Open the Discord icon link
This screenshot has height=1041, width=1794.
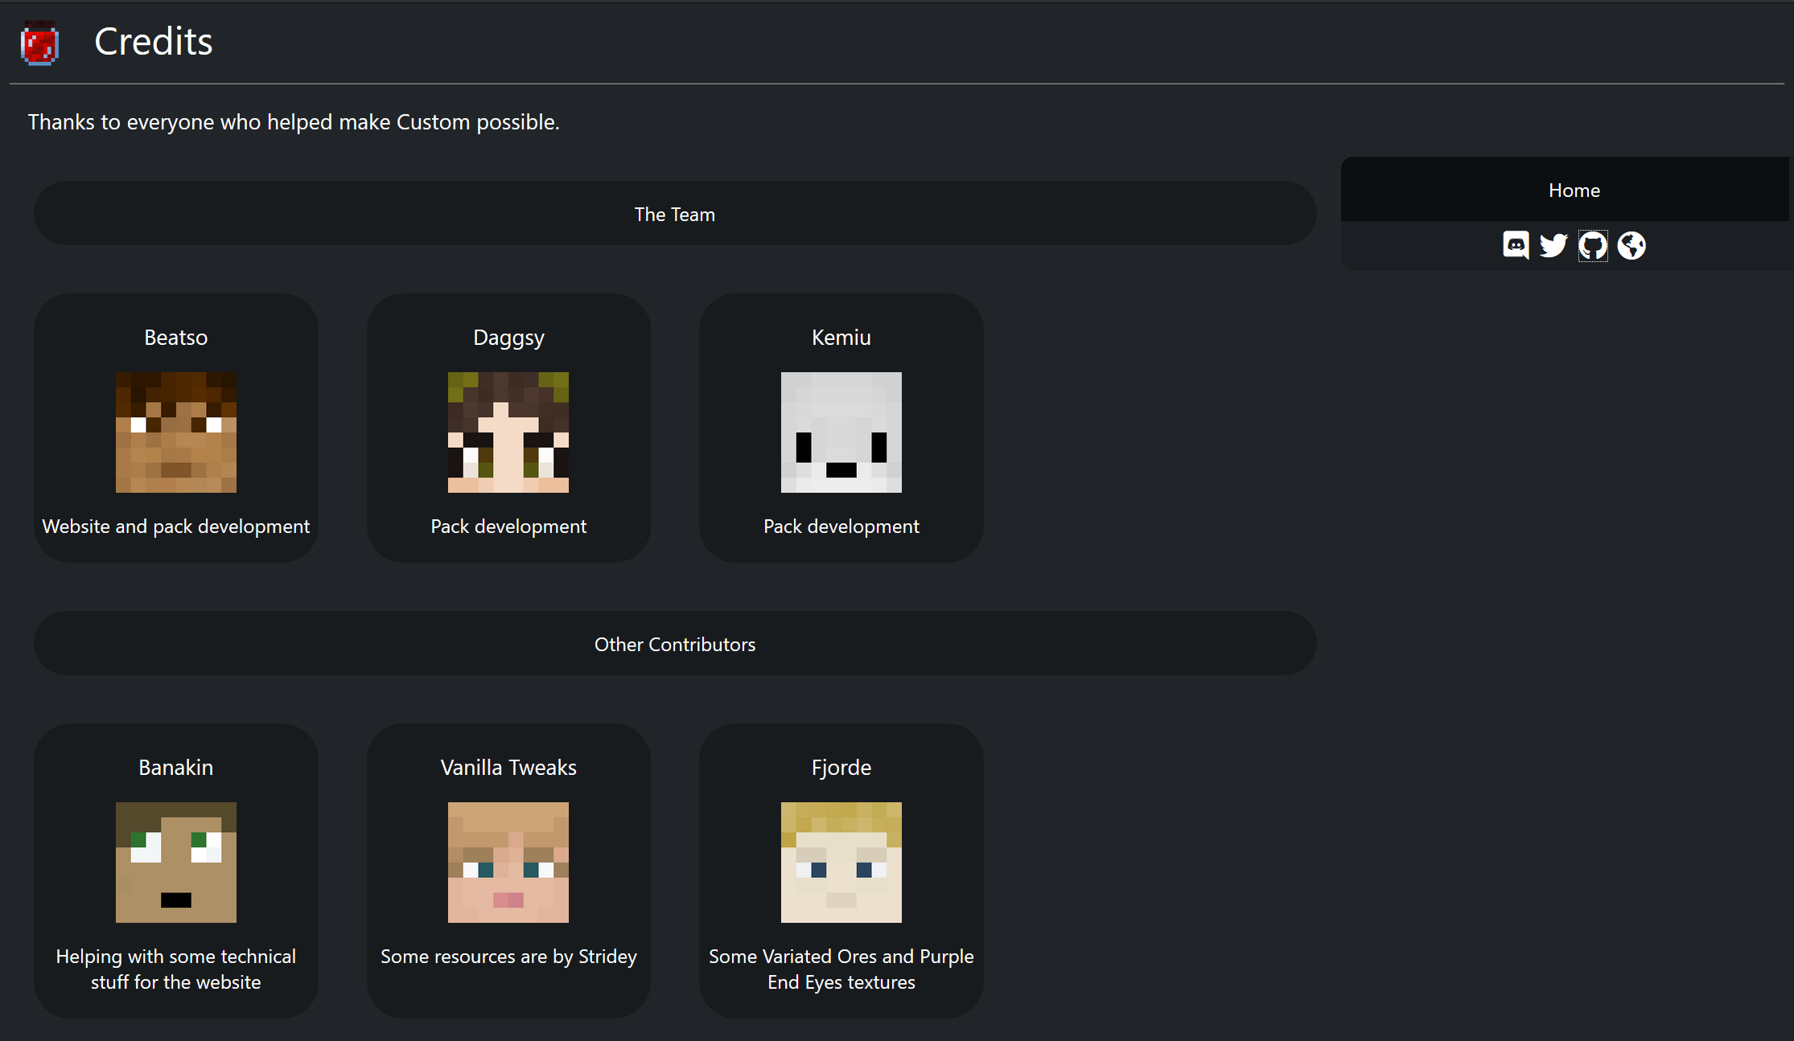[1516, 245]
